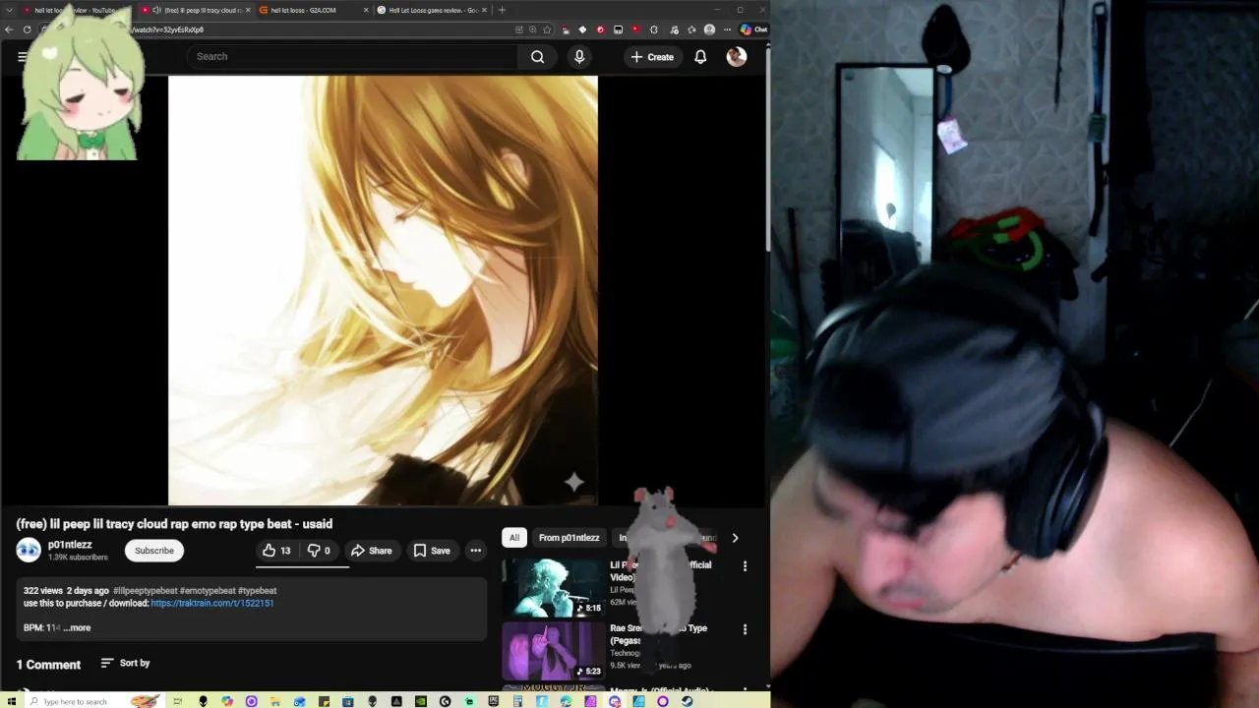Open the Alienware icon on the taskbar
Image resolution: width=1259 pixels, height=708 pixels.
click(x=203, y=701)
